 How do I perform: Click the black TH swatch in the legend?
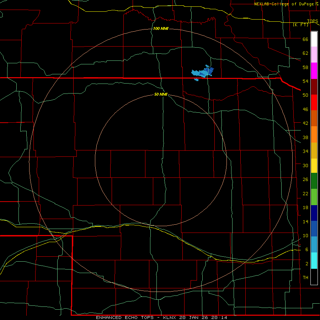314,276
